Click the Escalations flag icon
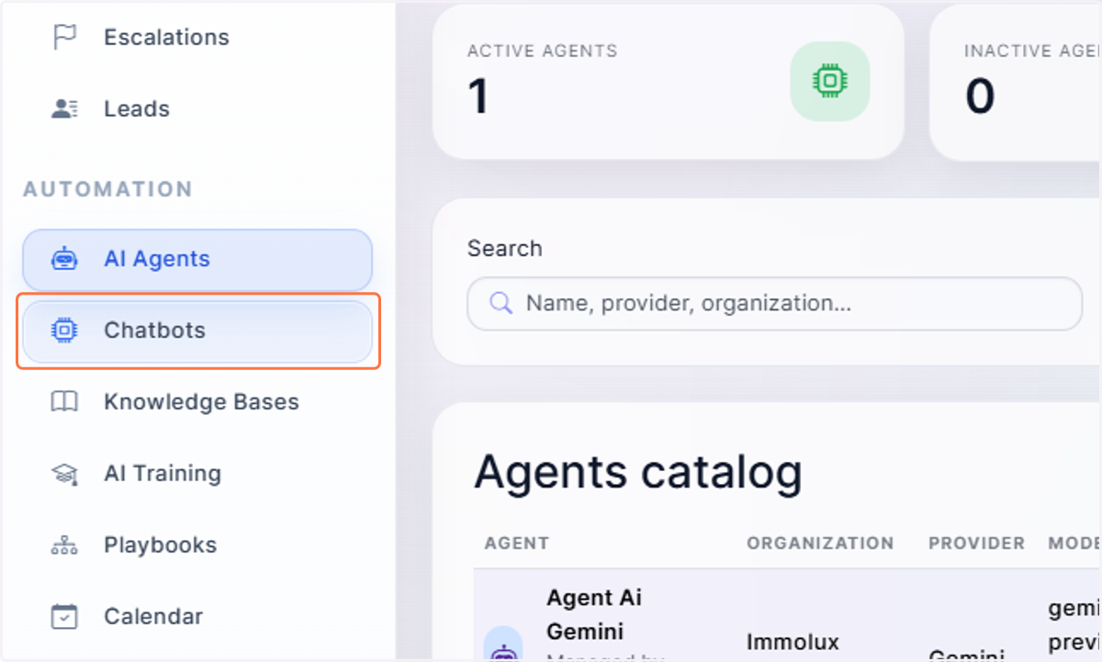 click(x=64, y=37)
